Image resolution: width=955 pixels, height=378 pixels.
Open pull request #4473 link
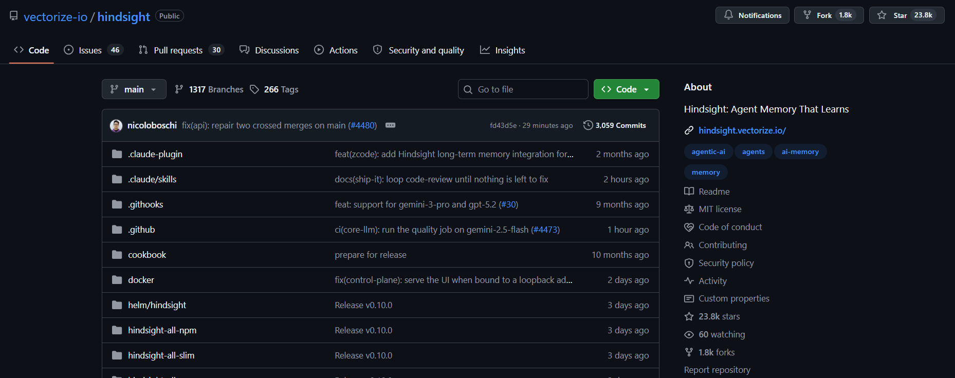tap(545, 230)
